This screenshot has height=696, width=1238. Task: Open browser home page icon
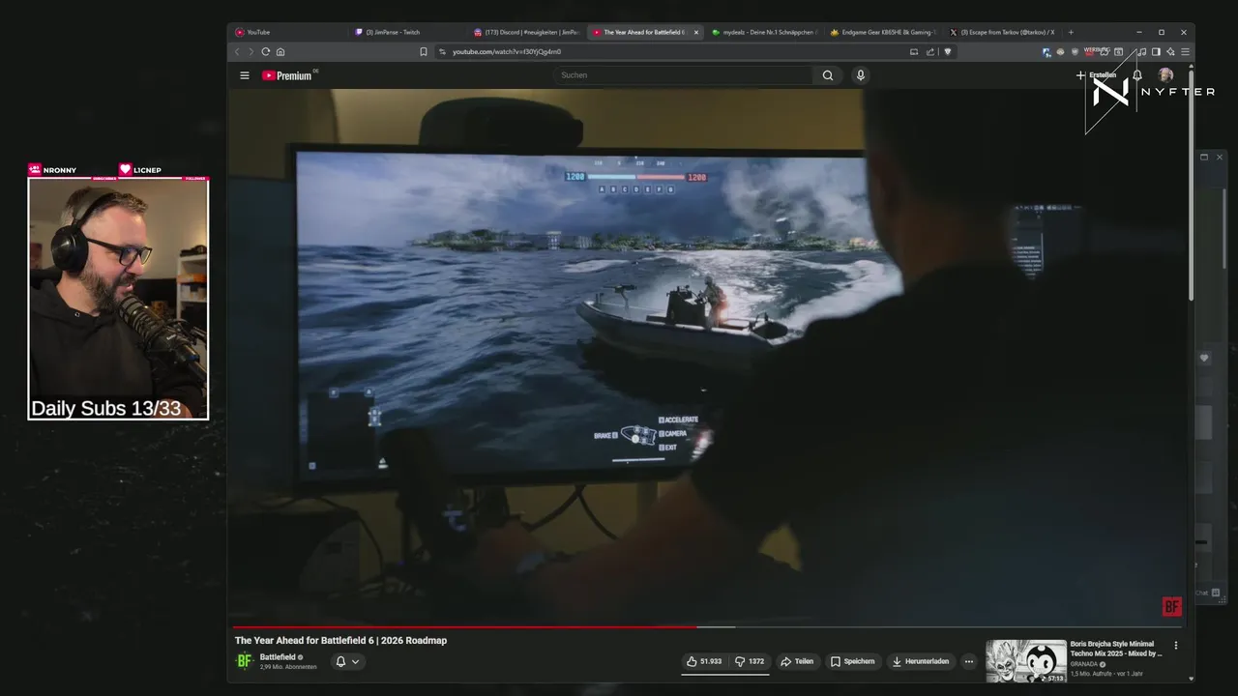click(280, 52)
